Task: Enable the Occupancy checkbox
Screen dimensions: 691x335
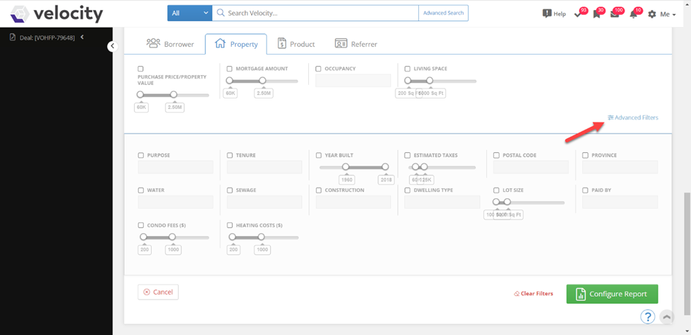Action: 319,69
